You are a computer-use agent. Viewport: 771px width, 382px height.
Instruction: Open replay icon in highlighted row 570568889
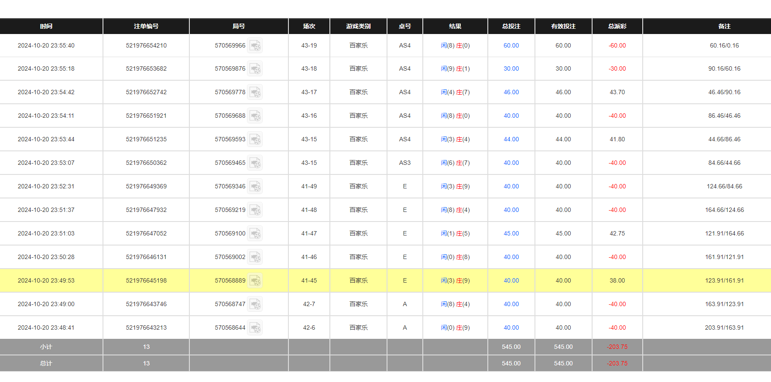[x=255, y=281]
